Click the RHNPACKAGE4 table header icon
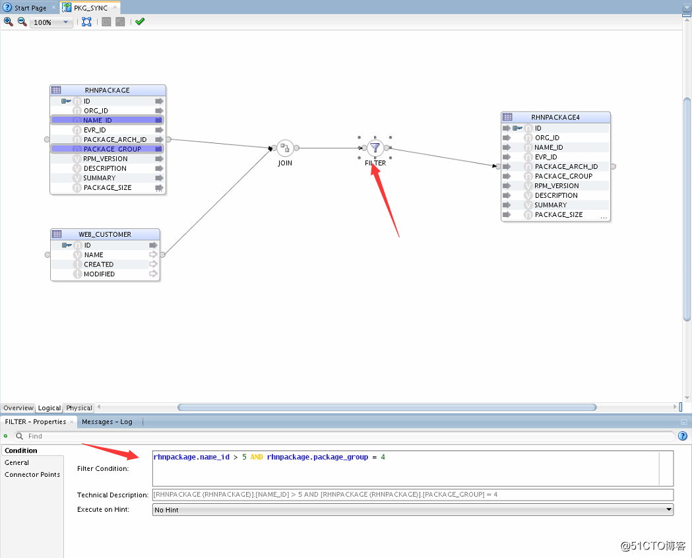Viewport: 692px width, 558px height. (x=507, y=117)
